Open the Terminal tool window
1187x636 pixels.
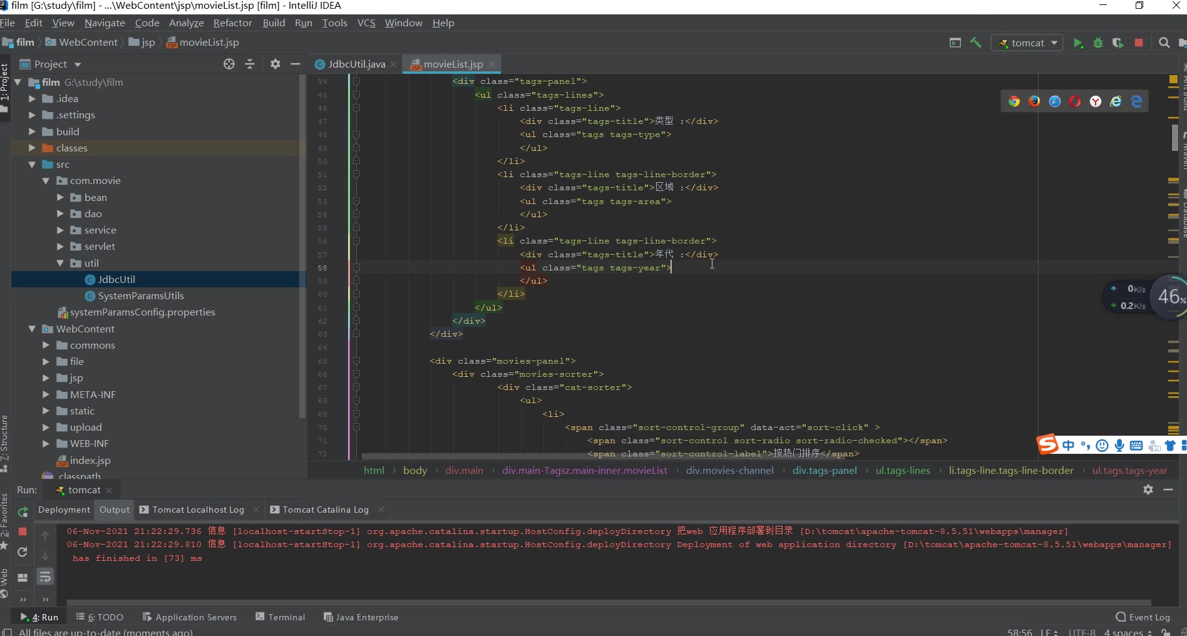coord(280,617)
